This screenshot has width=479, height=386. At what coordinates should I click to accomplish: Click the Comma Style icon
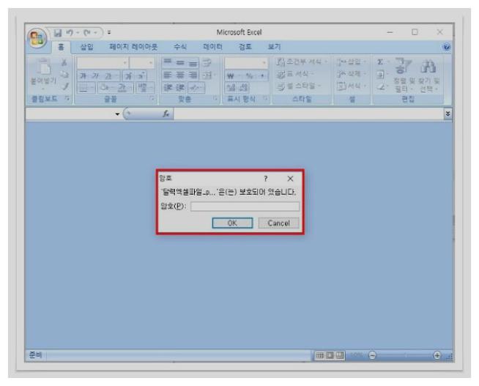coord(262,75)
